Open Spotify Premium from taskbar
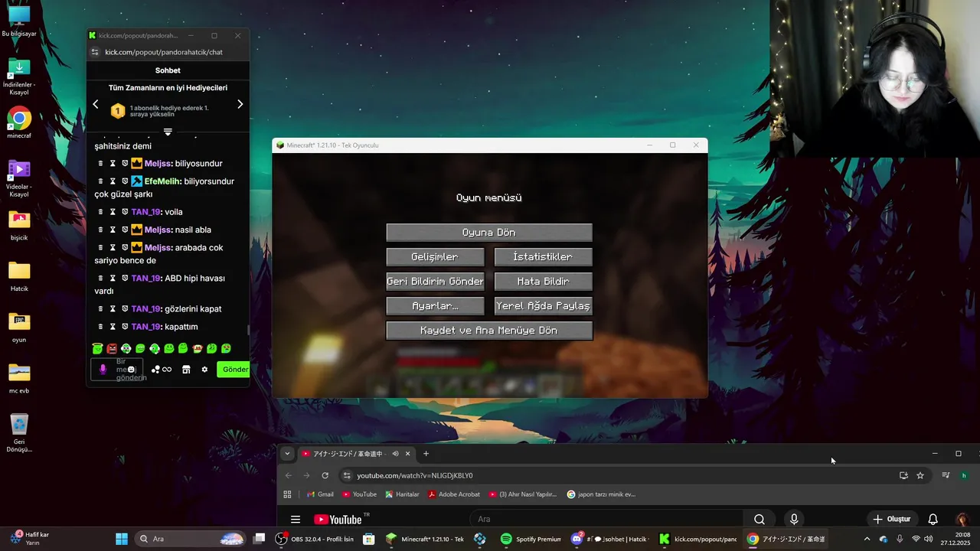Image resolution: width=980 pixels, height=551 pixels. 531,539
